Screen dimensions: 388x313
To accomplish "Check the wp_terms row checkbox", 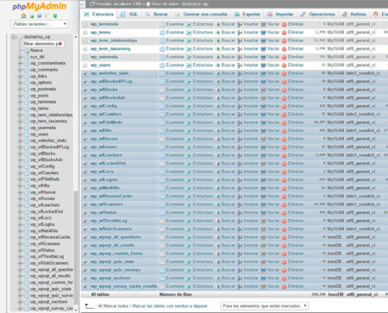I will (x=85, y=33).
